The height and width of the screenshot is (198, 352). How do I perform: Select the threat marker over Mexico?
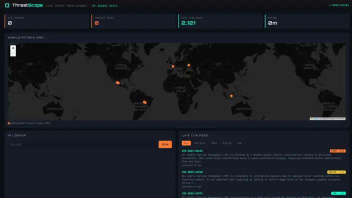117,83
